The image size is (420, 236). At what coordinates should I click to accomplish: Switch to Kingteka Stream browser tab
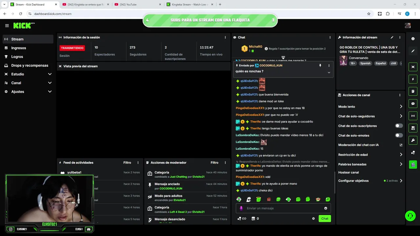click(x=190, y=5)
